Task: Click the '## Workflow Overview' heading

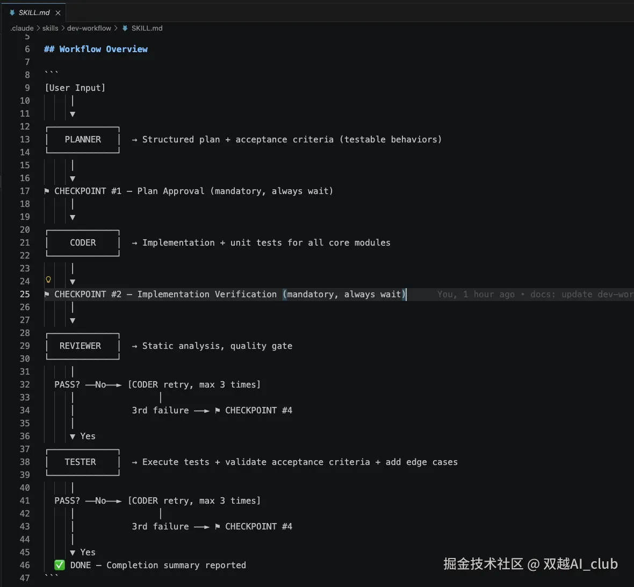Action: point(96,49)
